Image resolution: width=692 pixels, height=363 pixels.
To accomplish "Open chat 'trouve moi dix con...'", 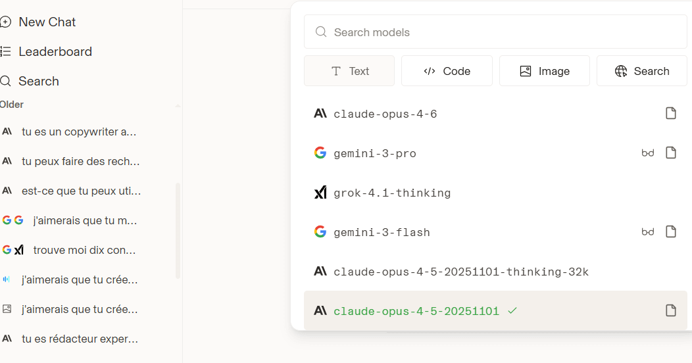I will [84, 250].
